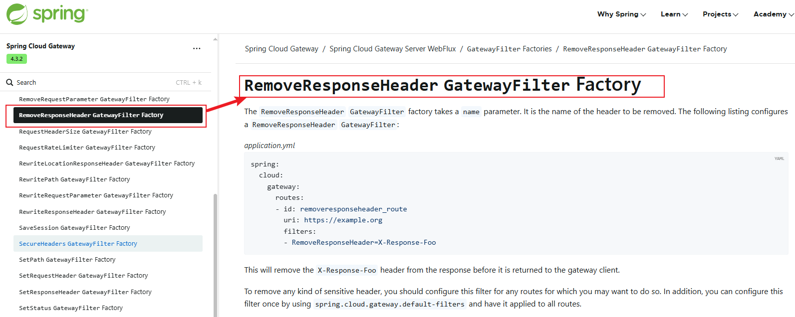Open SecureHeaders GatewayFilter Factory page

(108, 244)
